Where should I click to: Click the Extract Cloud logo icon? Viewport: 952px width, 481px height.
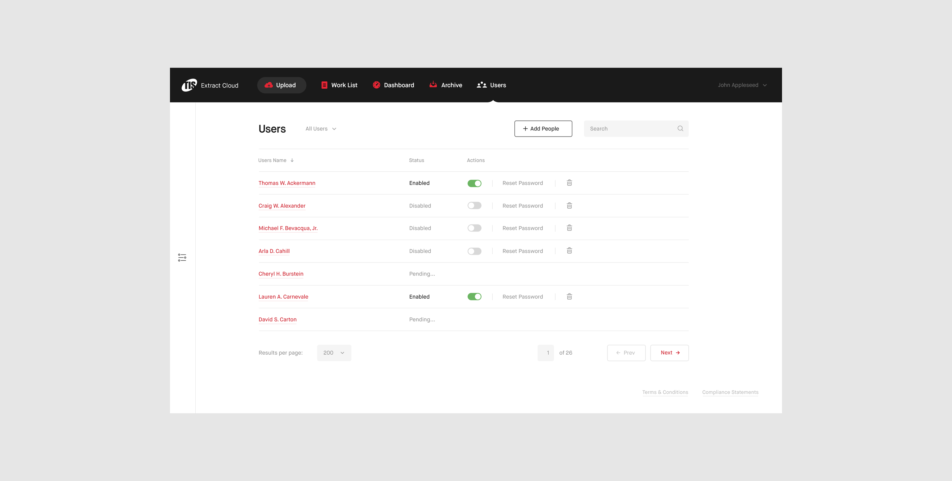pos(189,85)
